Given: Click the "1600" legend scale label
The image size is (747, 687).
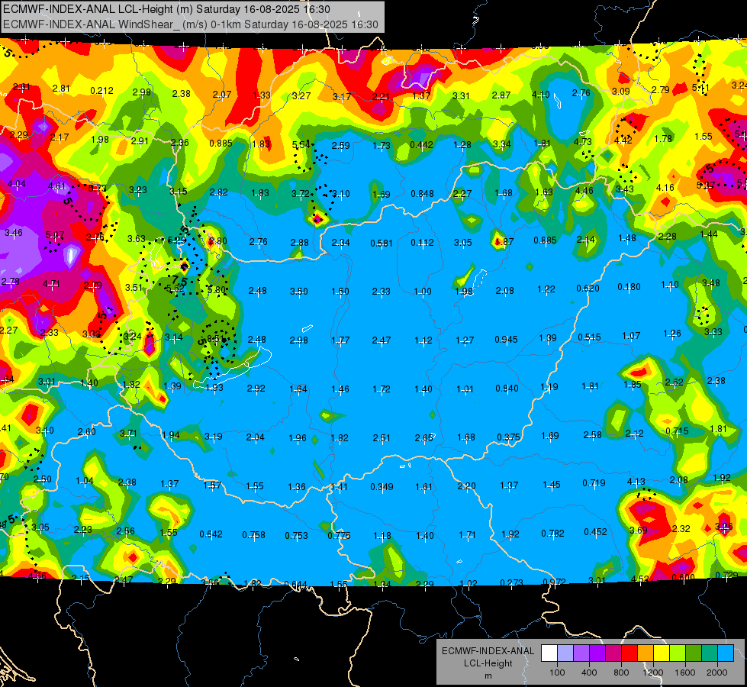Looking at the screenshot, I should pos(685,672).
